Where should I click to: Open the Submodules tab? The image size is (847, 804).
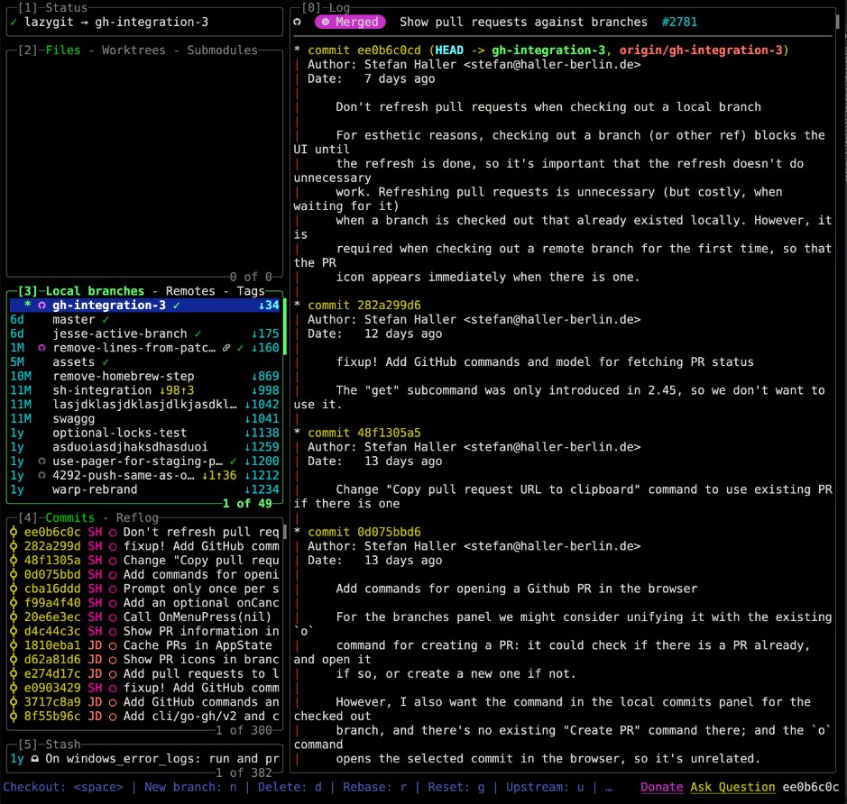(222, 50)
